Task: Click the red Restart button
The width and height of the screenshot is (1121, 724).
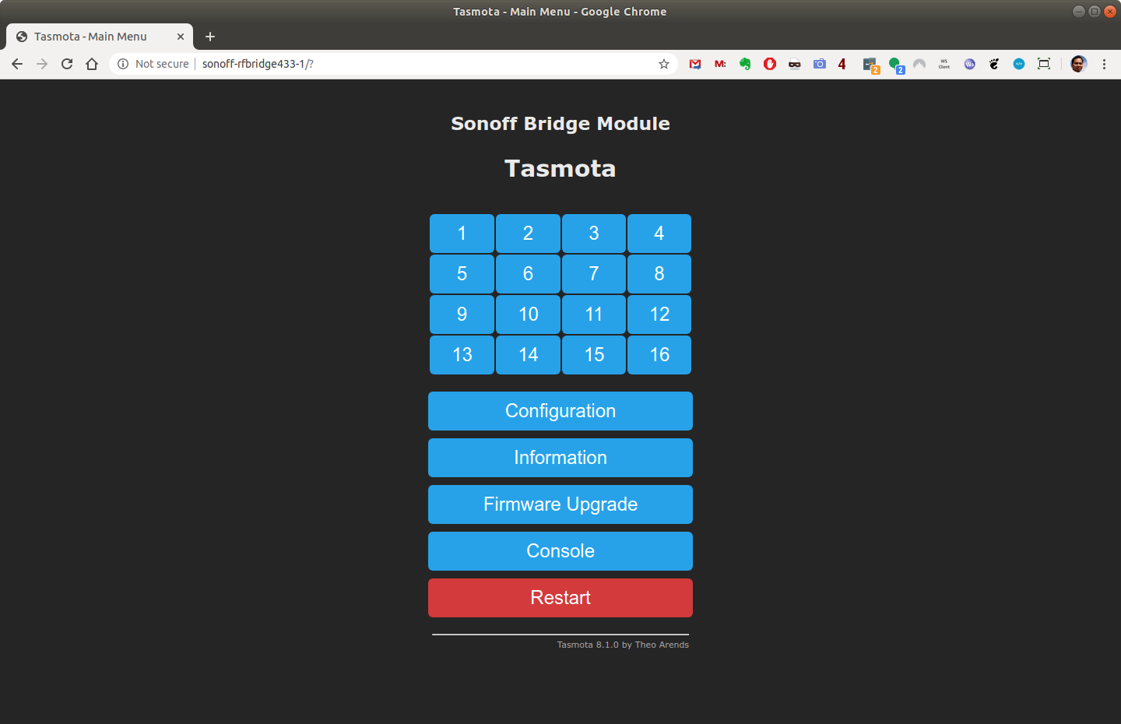Action: [560, 598]
